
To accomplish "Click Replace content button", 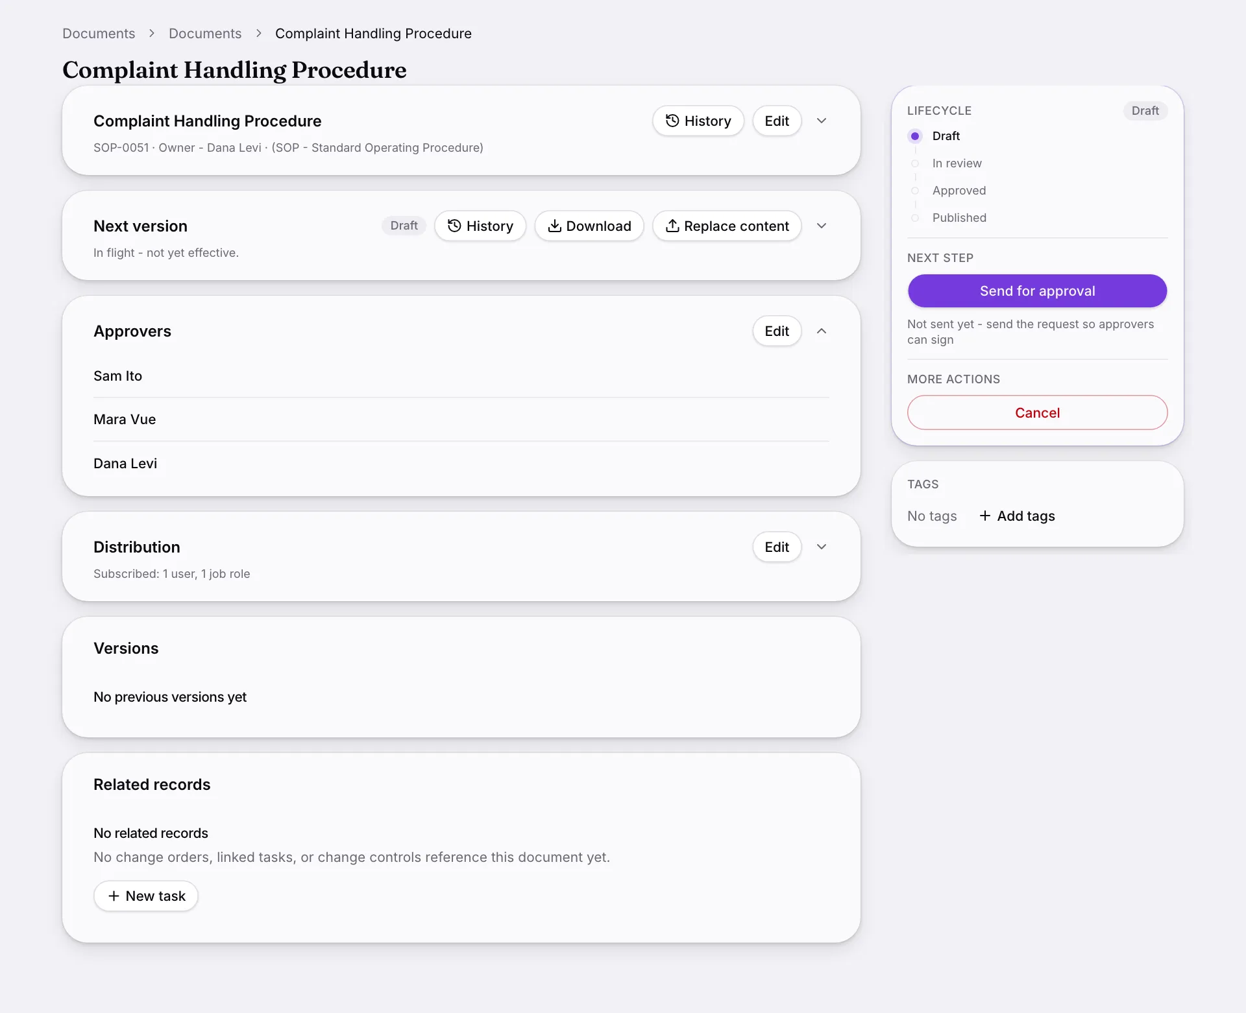I will pos(726,226).
